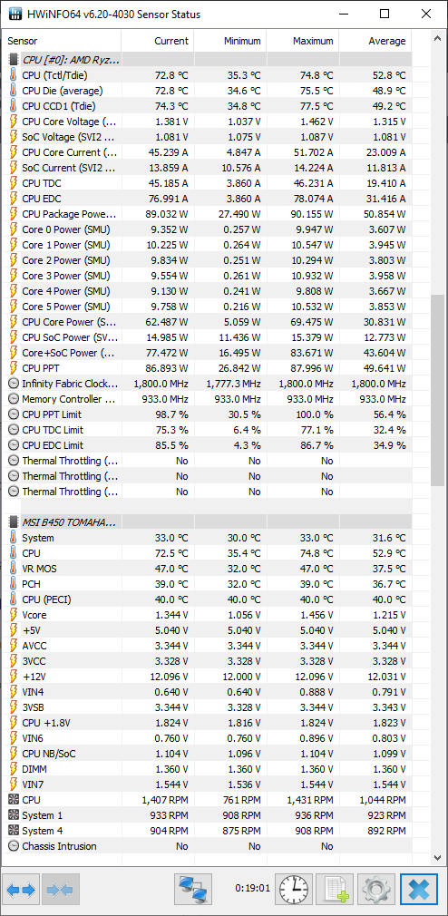Select the CPU Package Power row
Viewport: 448px width, 916px height.
pos(208,214)
